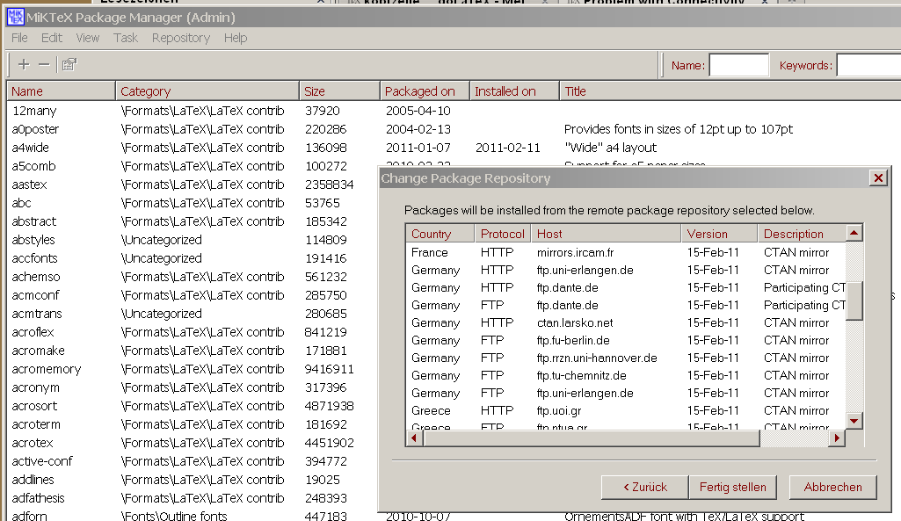This screenshot has width=901, height=521.
Task: Select the ftp.tu-chemnitz.de repository row
Action: click(626, 375)
